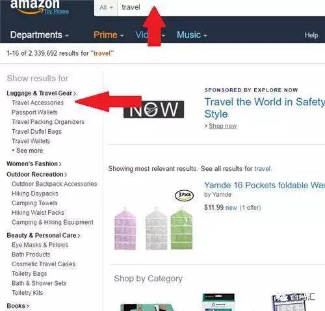Open the EXPLORE NOW sponsor logo
The width and height of the screenshot is (325, 311).
tap(153, 109)
